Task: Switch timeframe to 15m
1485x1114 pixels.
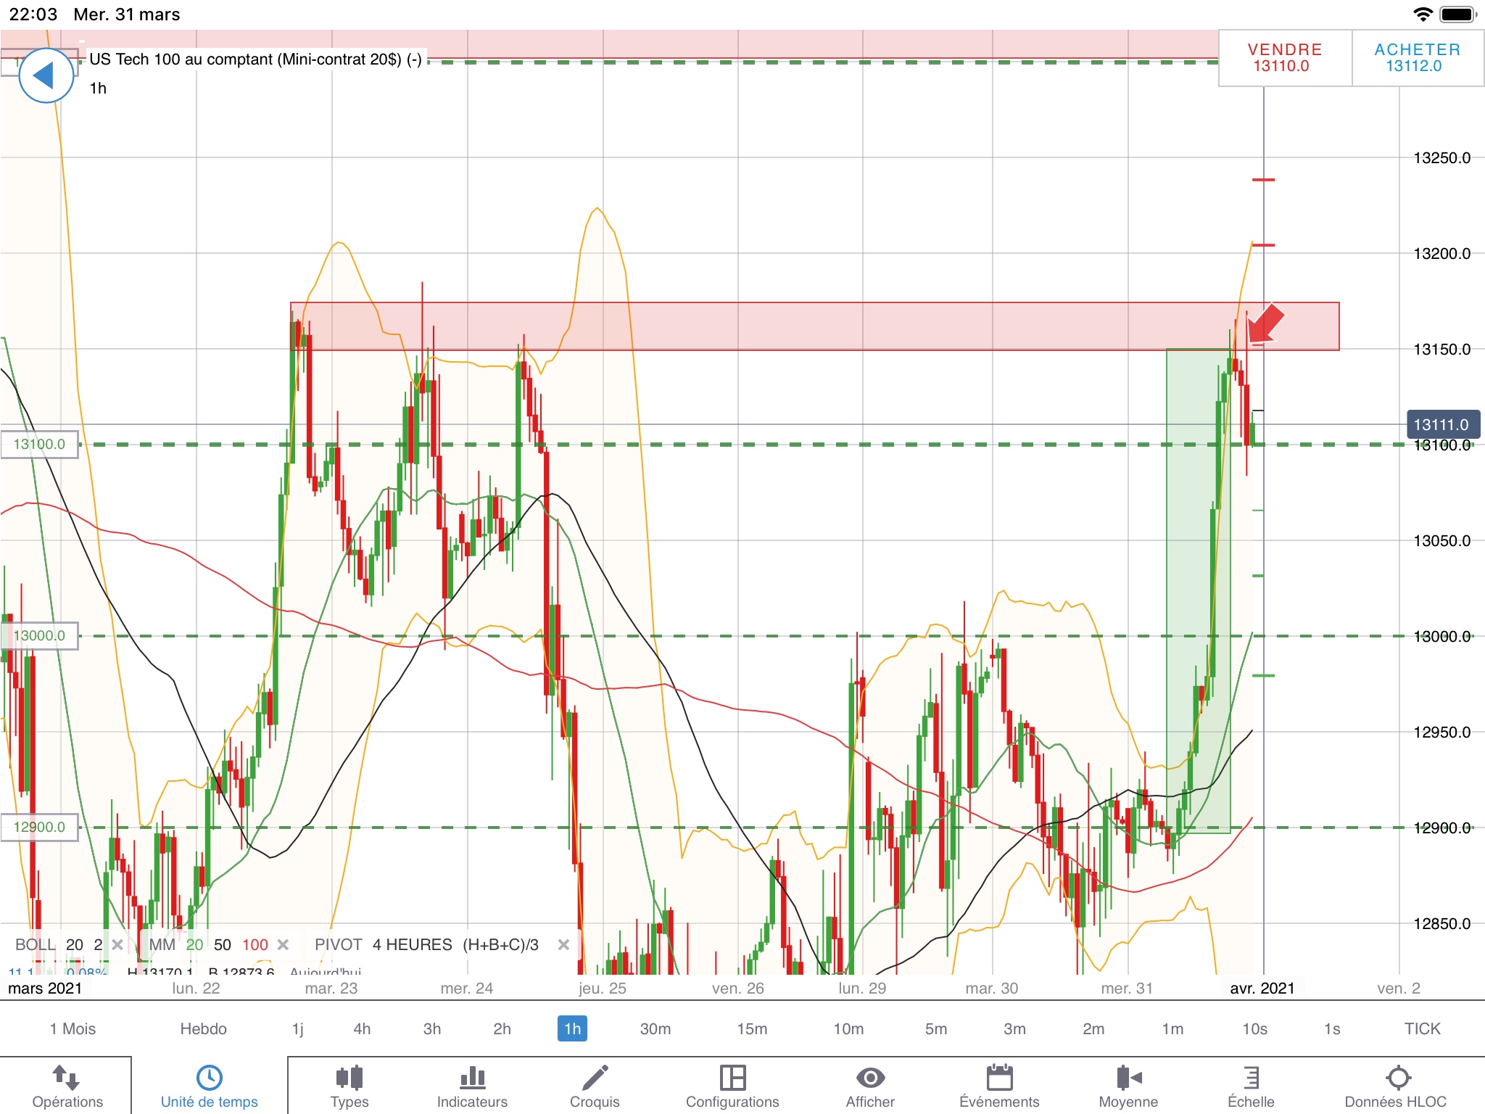Action: [752, 1028]
